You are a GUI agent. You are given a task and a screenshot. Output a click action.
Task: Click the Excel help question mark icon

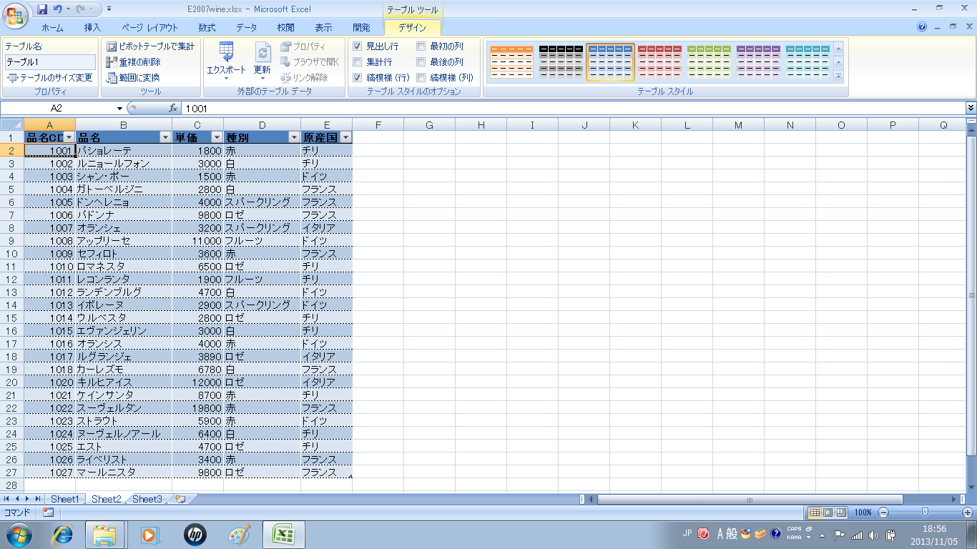(922, 27)
